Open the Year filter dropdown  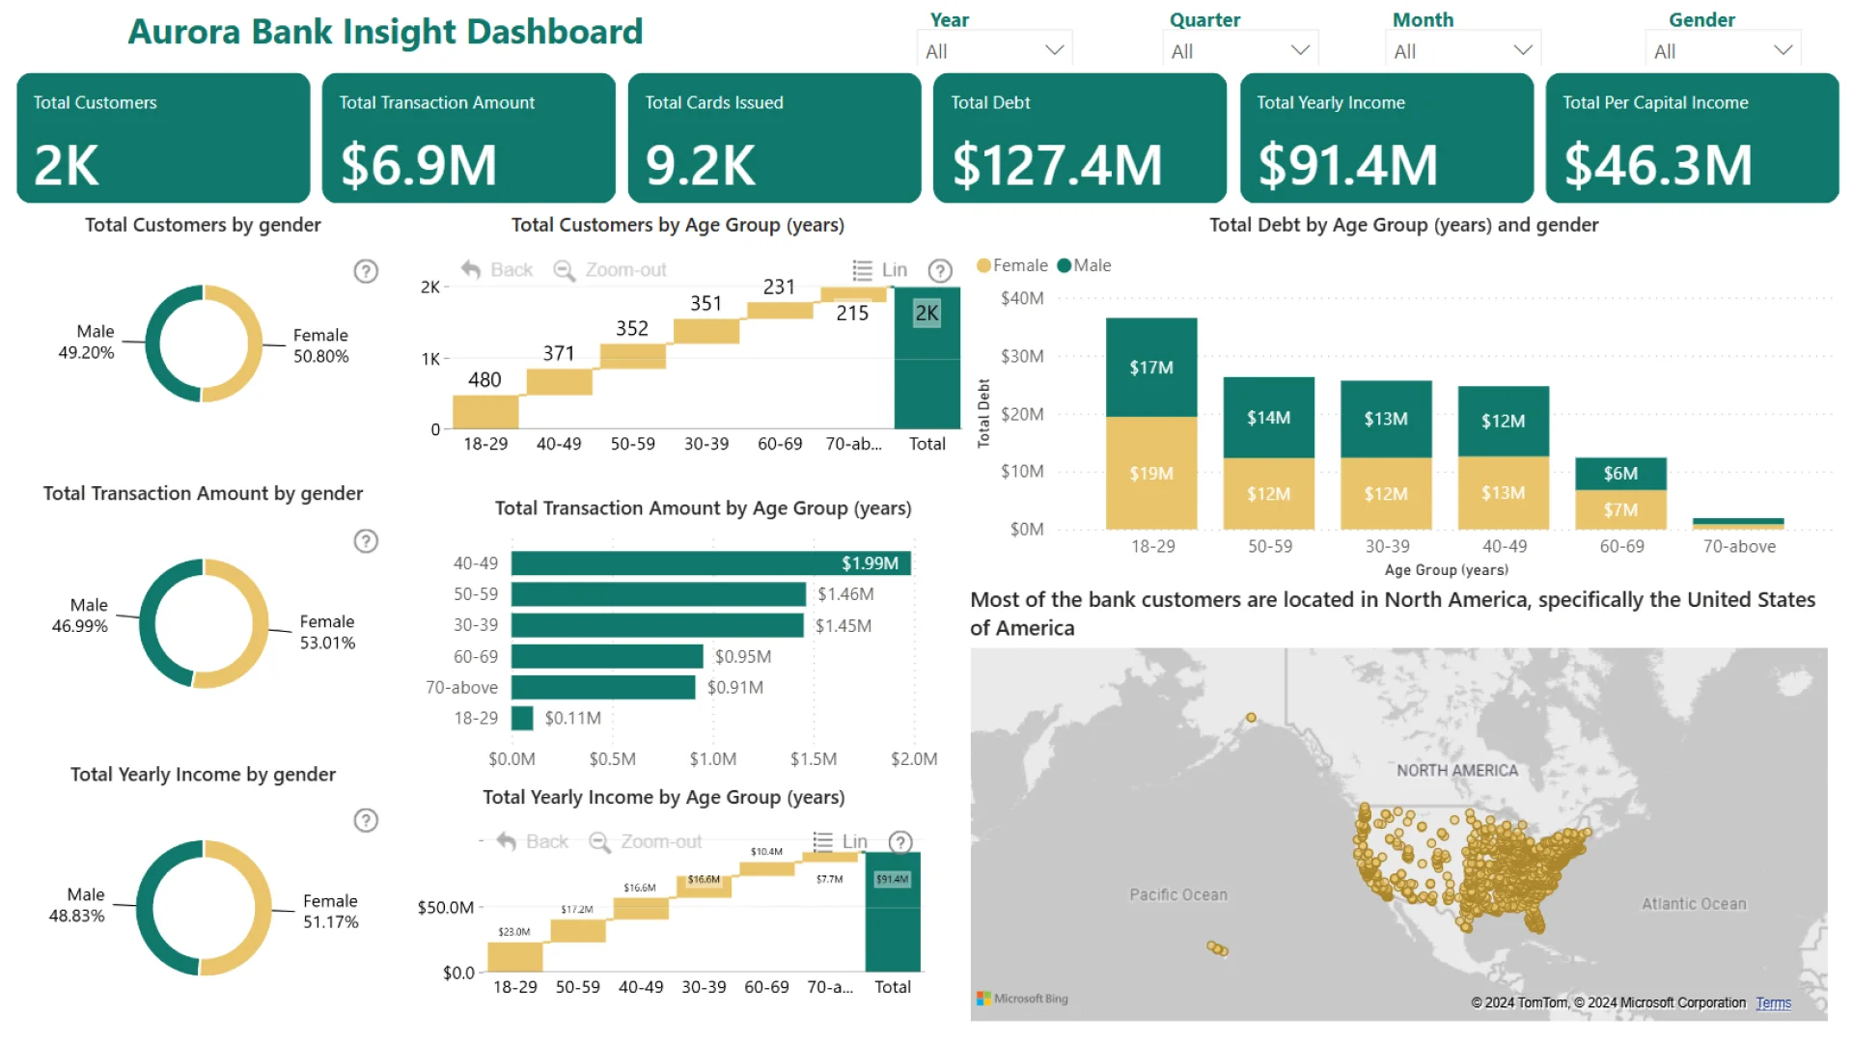tap(994, 50)
